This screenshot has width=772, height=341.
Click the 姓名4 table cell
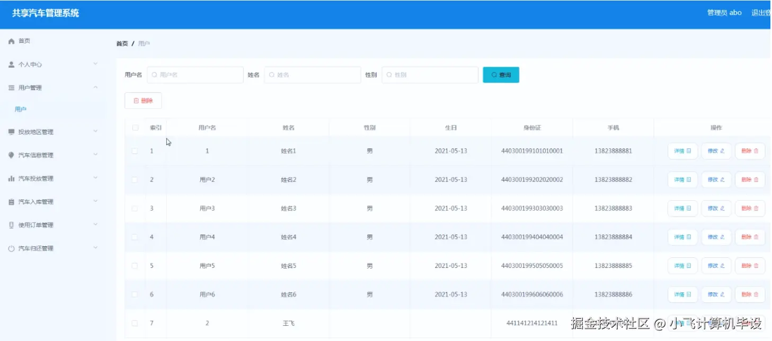click(288, 237)
